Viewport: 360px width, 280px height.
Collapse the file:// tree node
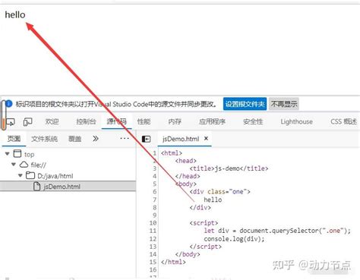[x=14, y=165]
